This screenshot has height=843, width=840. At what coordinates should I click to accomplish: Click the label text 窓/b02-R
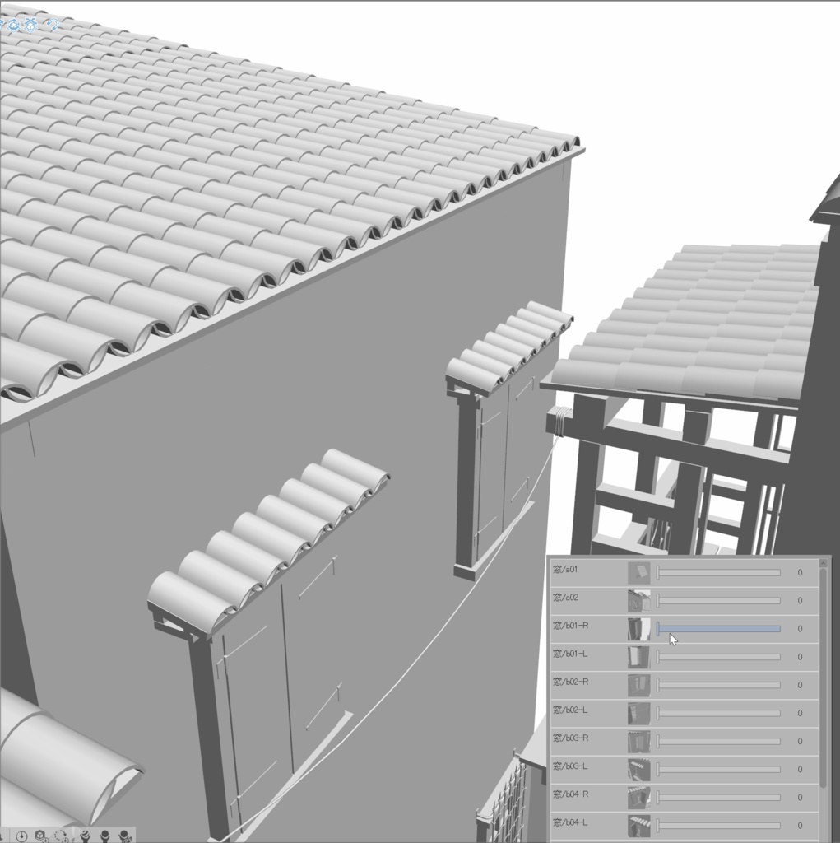tap(571, 682)
